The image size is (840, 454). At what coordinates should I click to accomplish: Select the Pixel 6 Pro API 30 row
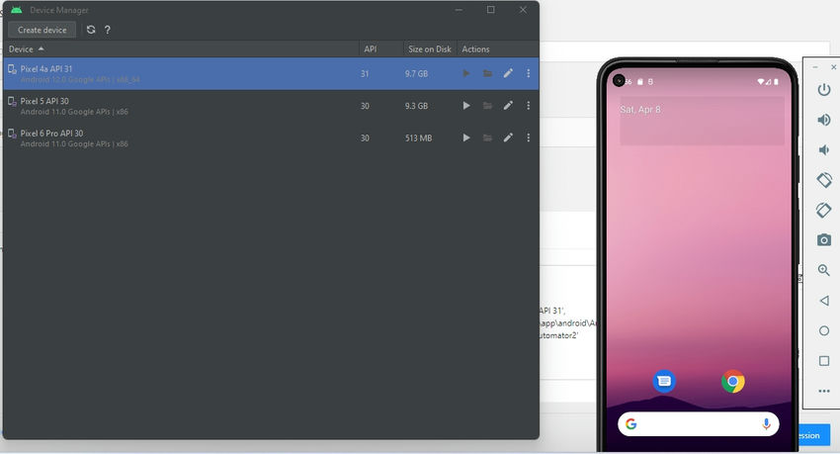(x=271, y=137)
